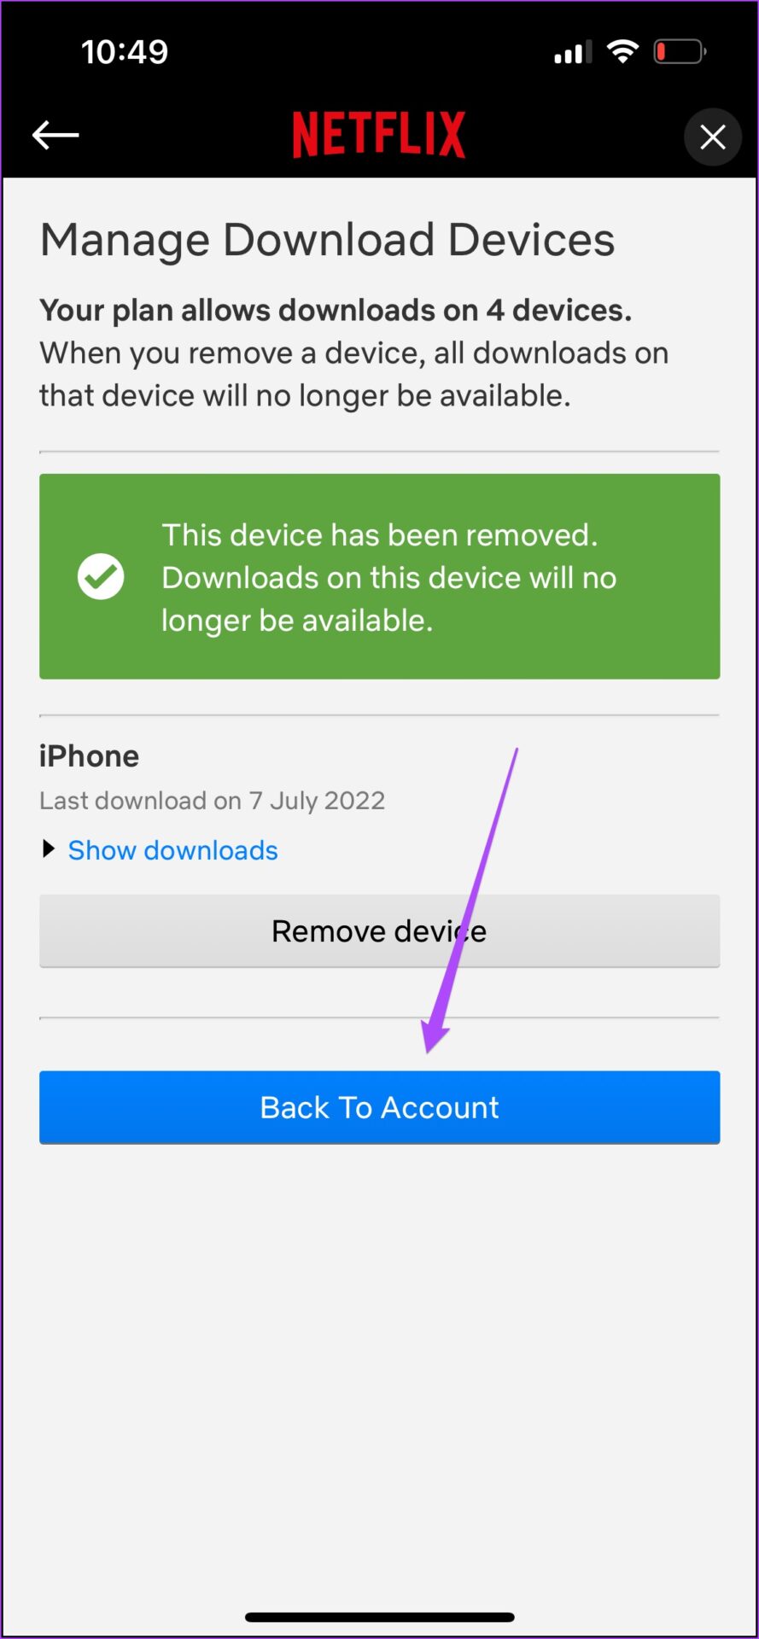This screenshot has height=1639, width=759.
Task: Select the iPhone device name
Action: (x=89, y=756)
